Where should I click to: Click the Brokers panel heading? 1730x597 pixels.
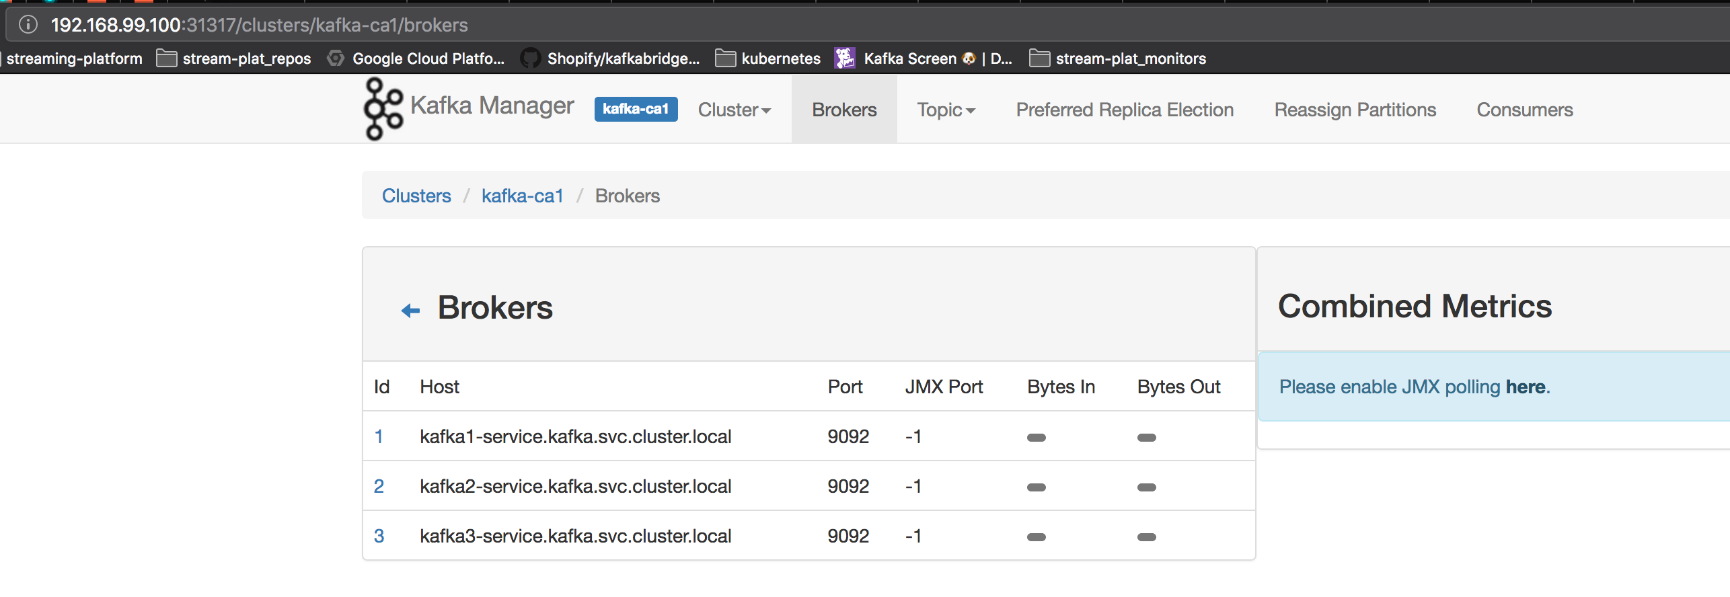[495, 308]
